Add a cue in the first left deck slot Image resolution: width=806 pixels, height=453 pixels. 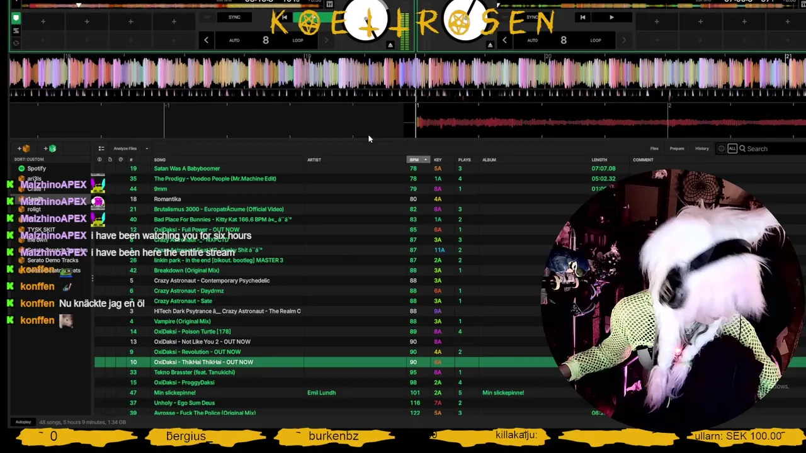[43, 21]
